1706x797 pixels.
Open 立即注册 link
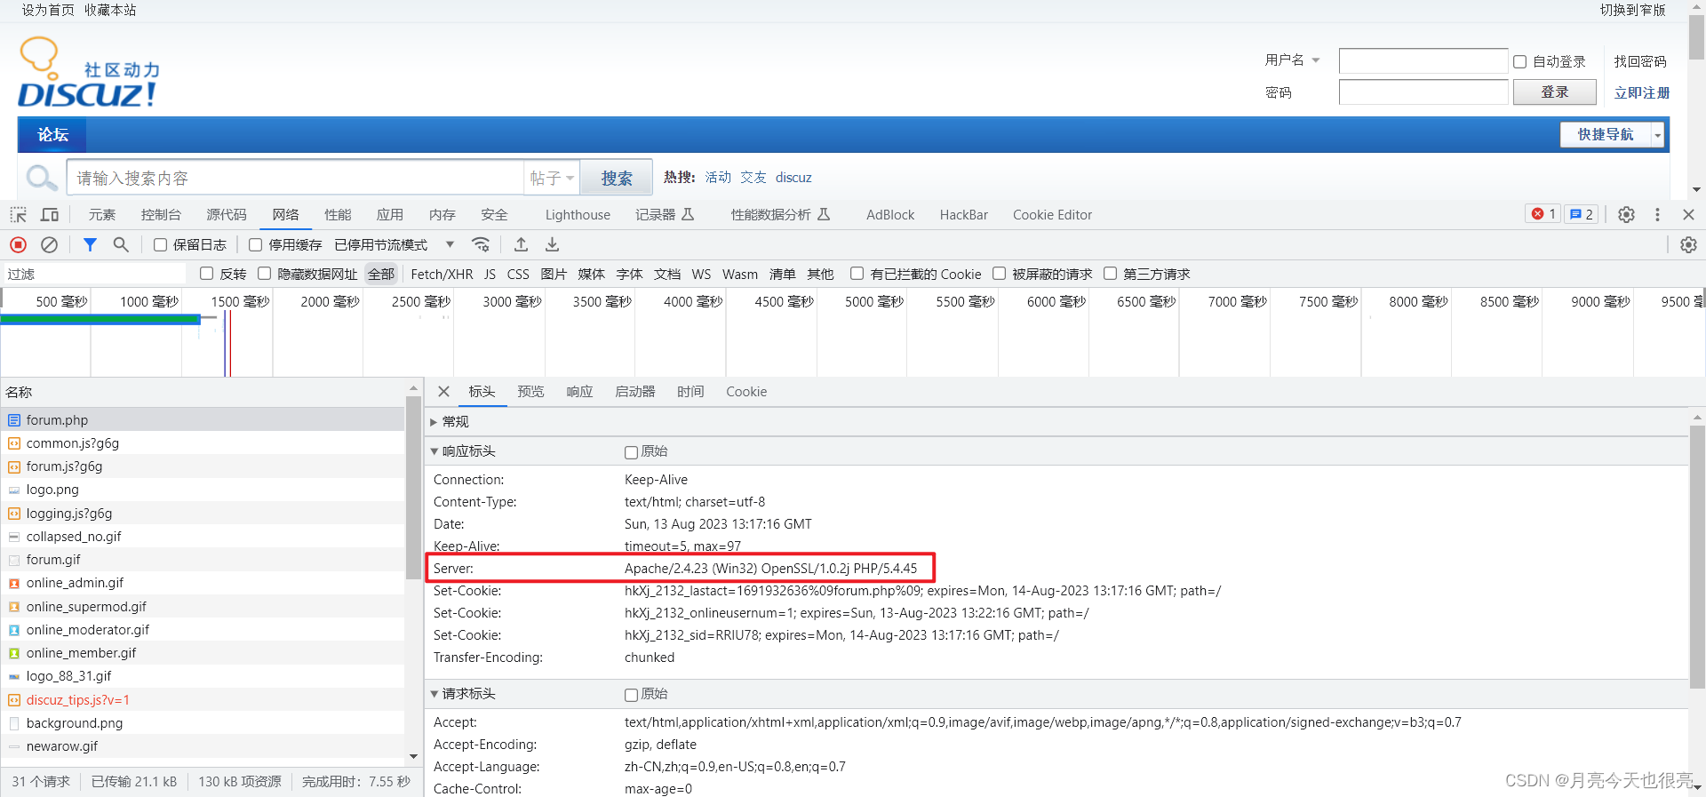[1642, 92]
